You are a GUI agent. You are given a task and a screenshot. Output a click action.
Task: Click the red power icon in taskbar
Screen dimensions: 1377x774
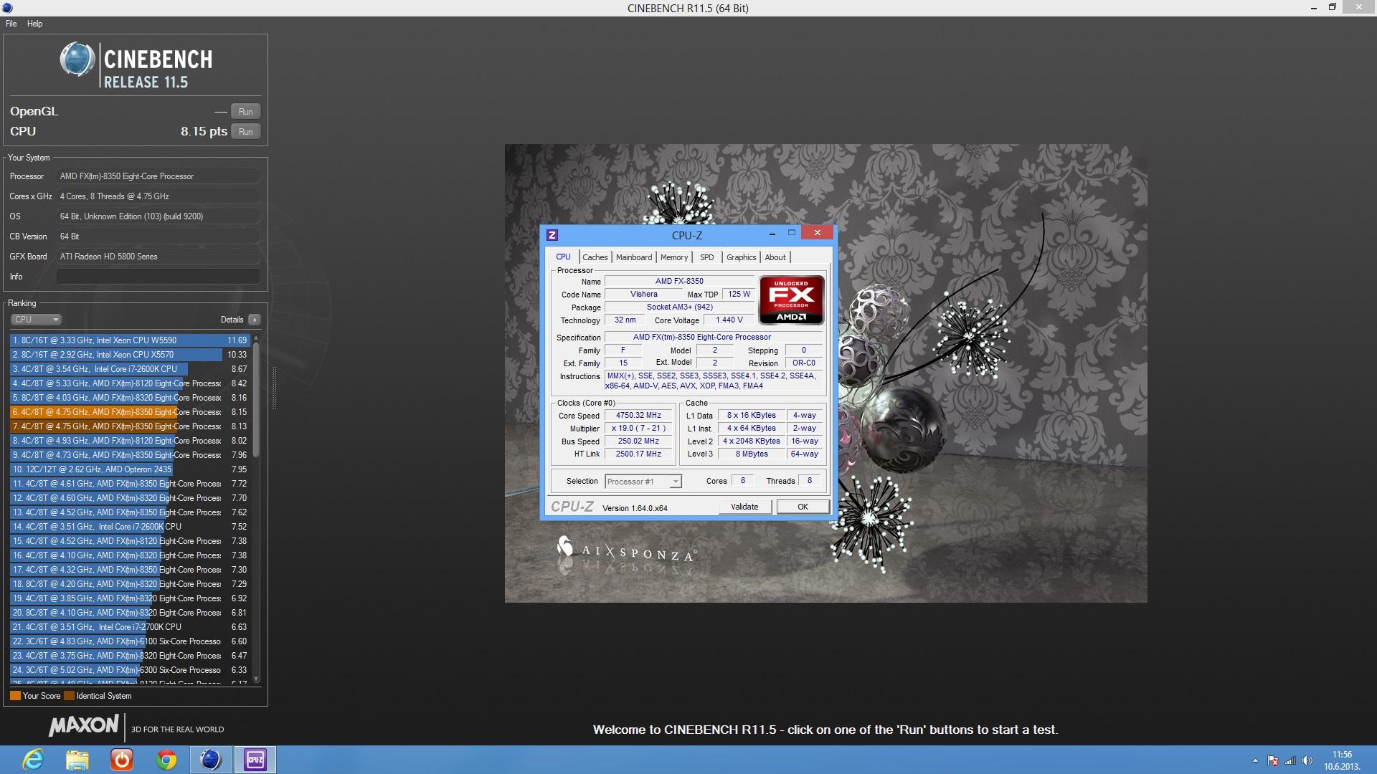point(122,760)
